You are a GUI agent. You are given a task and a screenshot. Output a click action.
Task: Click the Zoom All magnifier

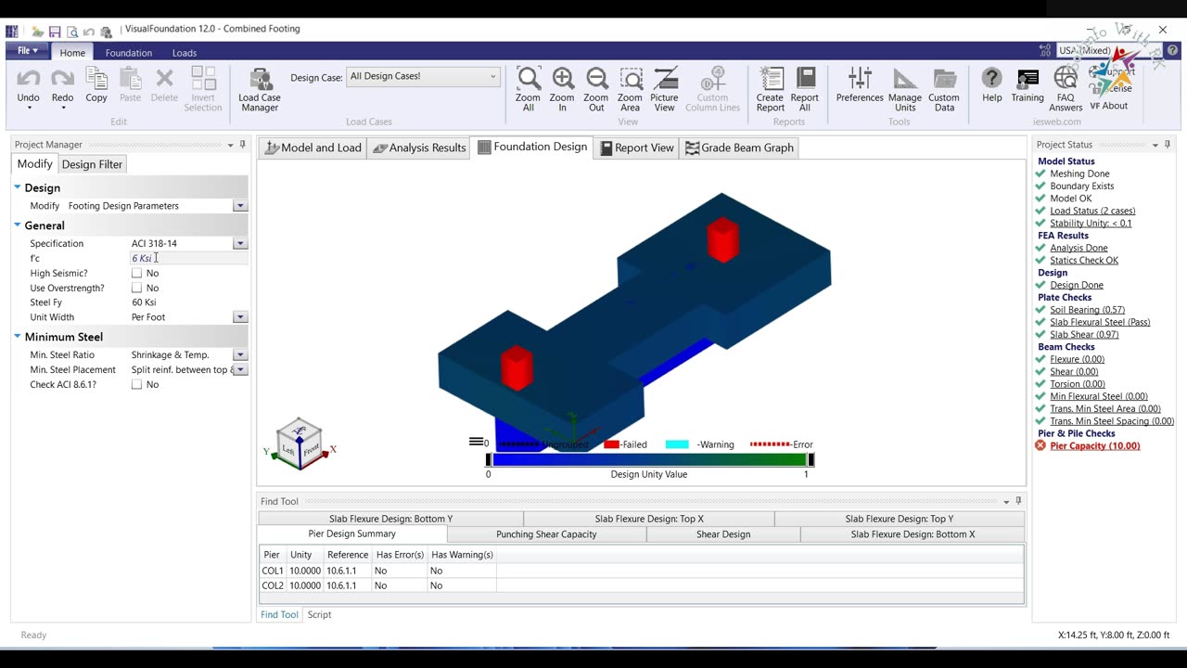coord(529,78)
